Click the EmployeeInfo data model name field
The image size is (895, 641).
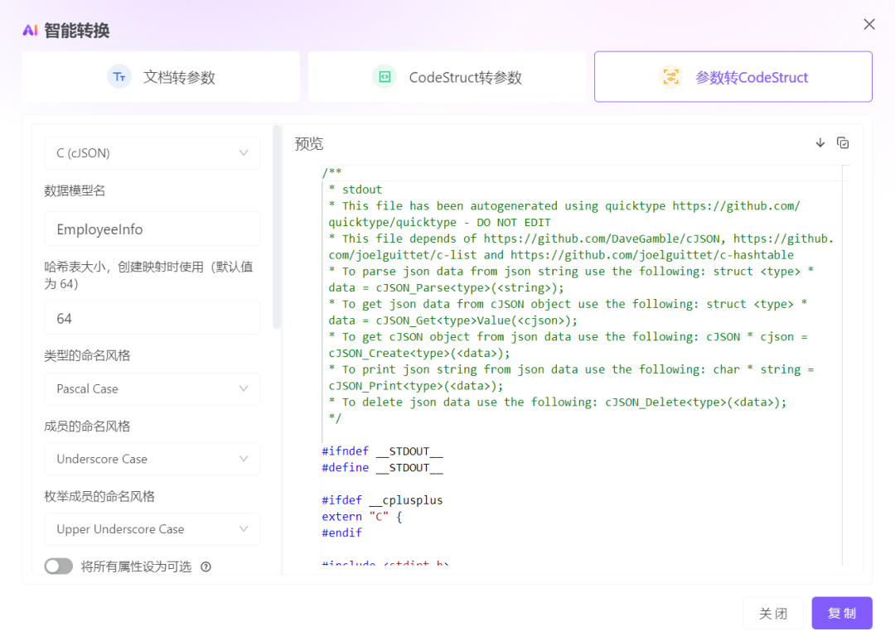coord(152,229)
